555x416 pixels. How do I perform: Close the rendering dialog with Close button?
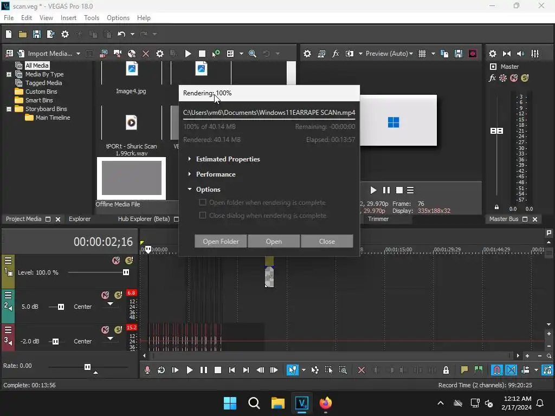tap(327, 241)
